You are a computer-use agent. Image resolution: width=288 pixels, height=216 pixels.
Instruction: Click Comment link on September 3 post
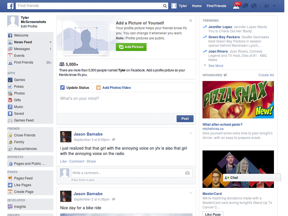[76, 161]
